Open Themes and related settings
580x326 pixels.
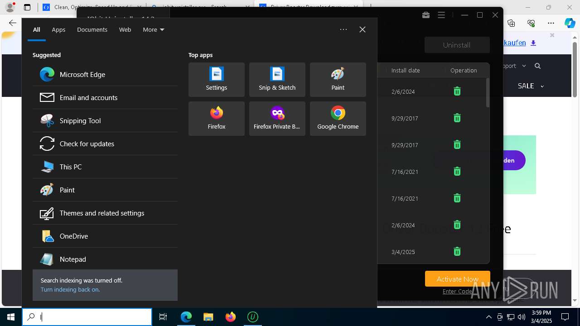(x=105, y=213)
